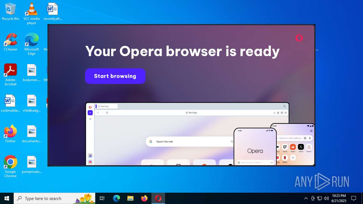Screen dimensions: 363x204
Task: Open Edge from the taskbar
Action: click(117, 198)
